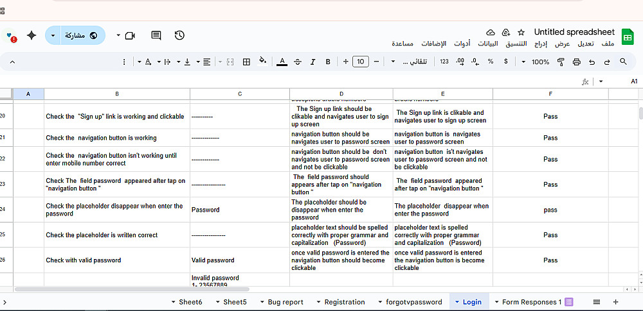Open the 123 number formats menu
The image size is (643, 311).
pyautogui.click(x=444, y=62)
